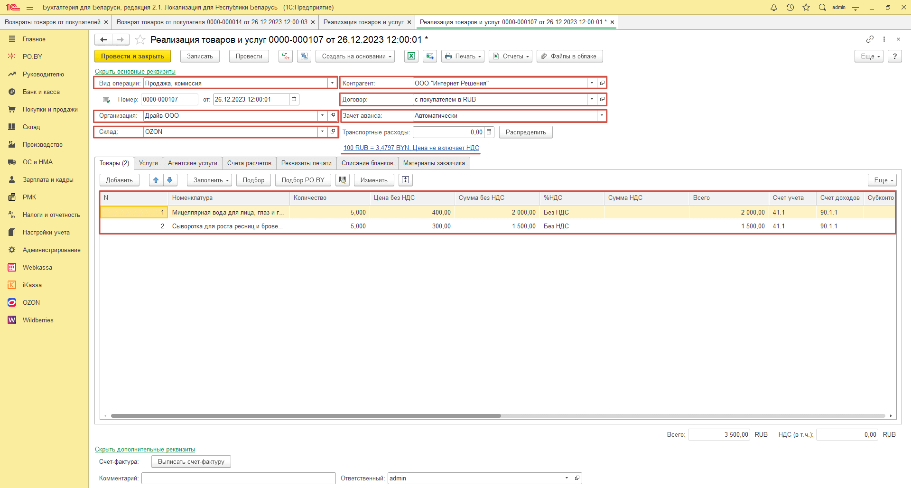Click the Номер input field
Viewport: 911px width, 488px height.
click(x=169, y=99)
